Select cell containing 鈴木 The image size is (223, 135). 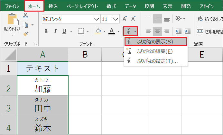[x=43, y=125]
